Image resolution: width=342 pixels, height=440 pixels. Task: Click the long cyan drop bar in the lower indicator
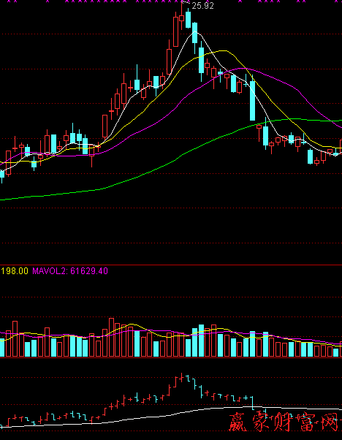pyautogui.click(x=253, y=403)
